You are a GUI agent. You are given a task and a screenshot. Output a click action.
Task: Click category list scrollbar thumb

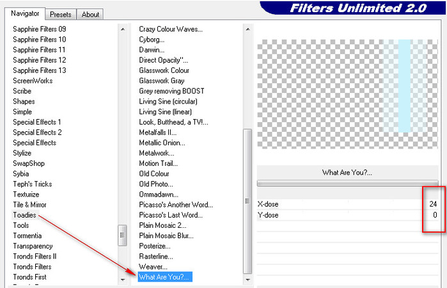tap(123, 235)
